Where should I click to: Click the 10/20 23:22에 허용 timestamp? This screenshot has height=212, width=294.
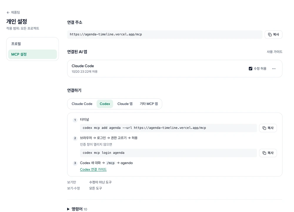pos(84,72)
